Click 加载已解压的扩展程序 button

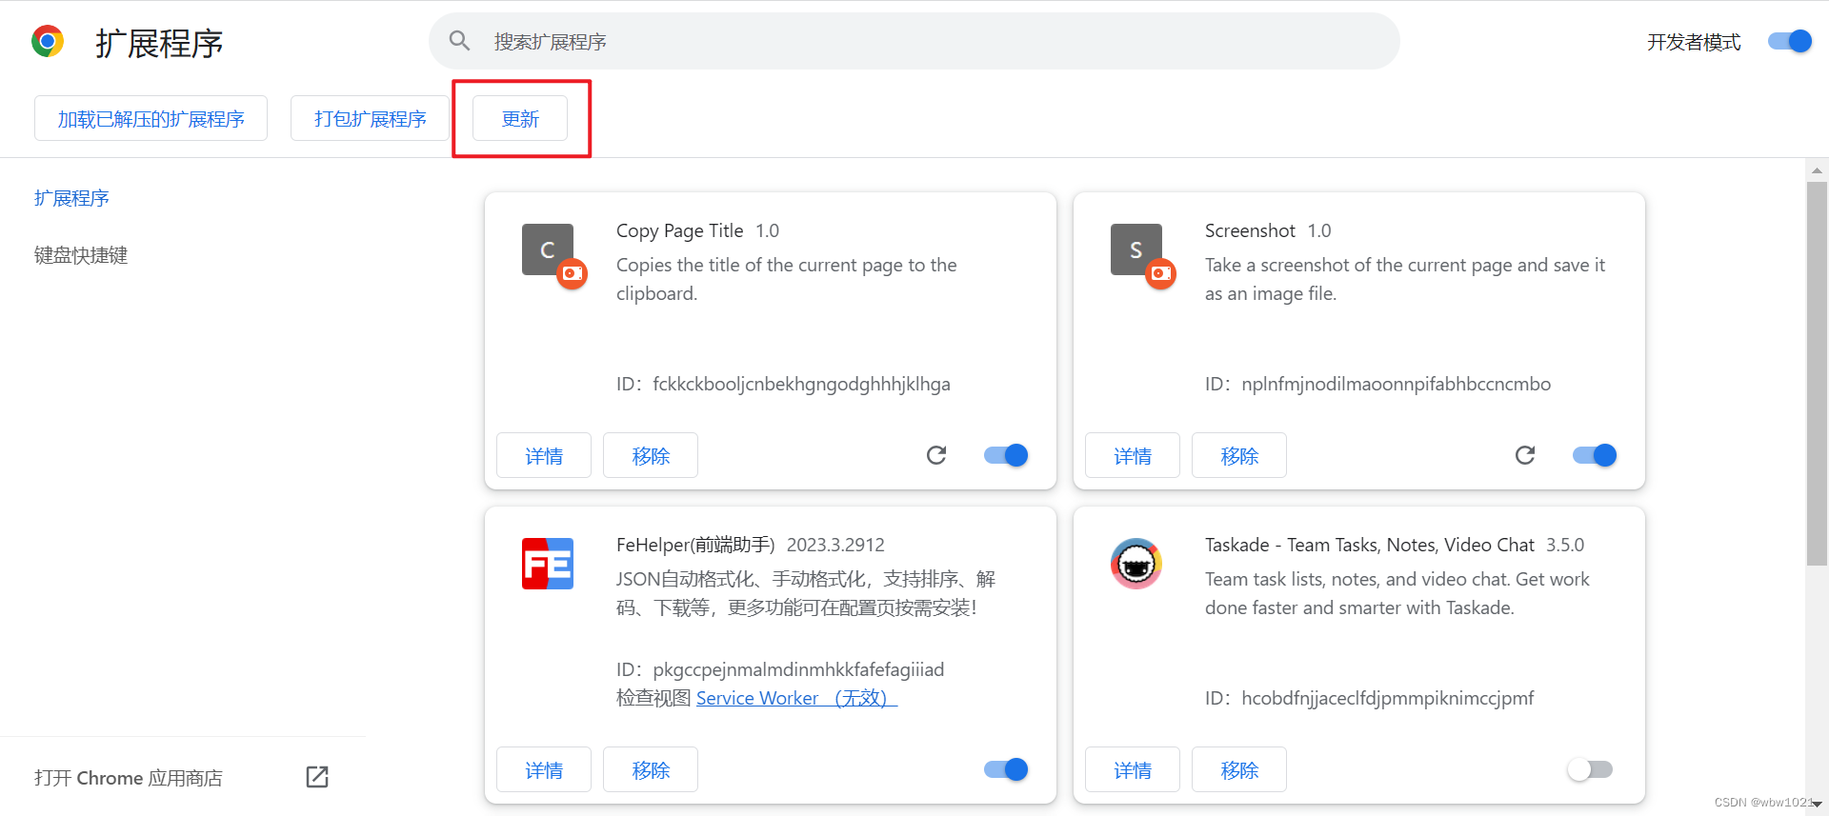click(151, 118)
